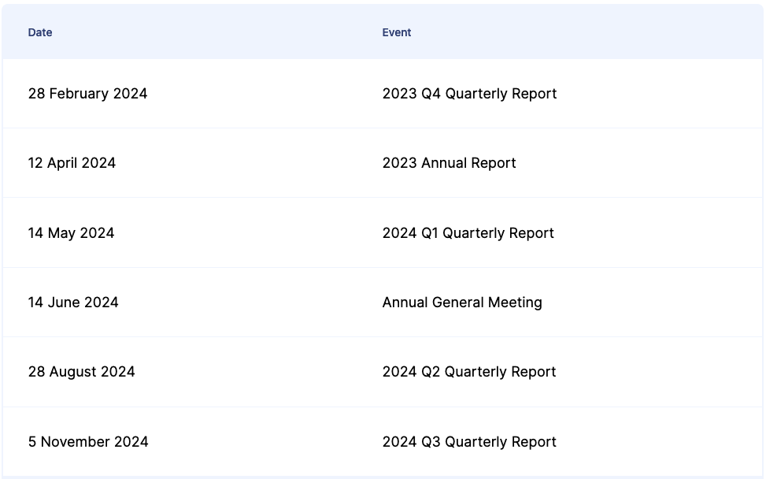The image size is (766, 479).
Task: Select the 14 May 2024 date cell
Action: point(71,233)
